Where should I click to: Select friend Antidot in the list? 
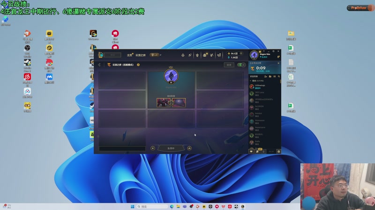(264, 114)
